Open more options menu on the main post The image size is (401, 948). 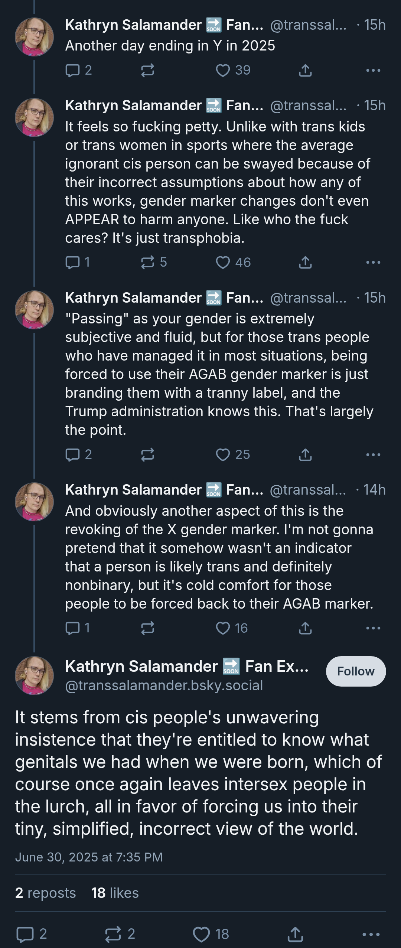point(371,934)
